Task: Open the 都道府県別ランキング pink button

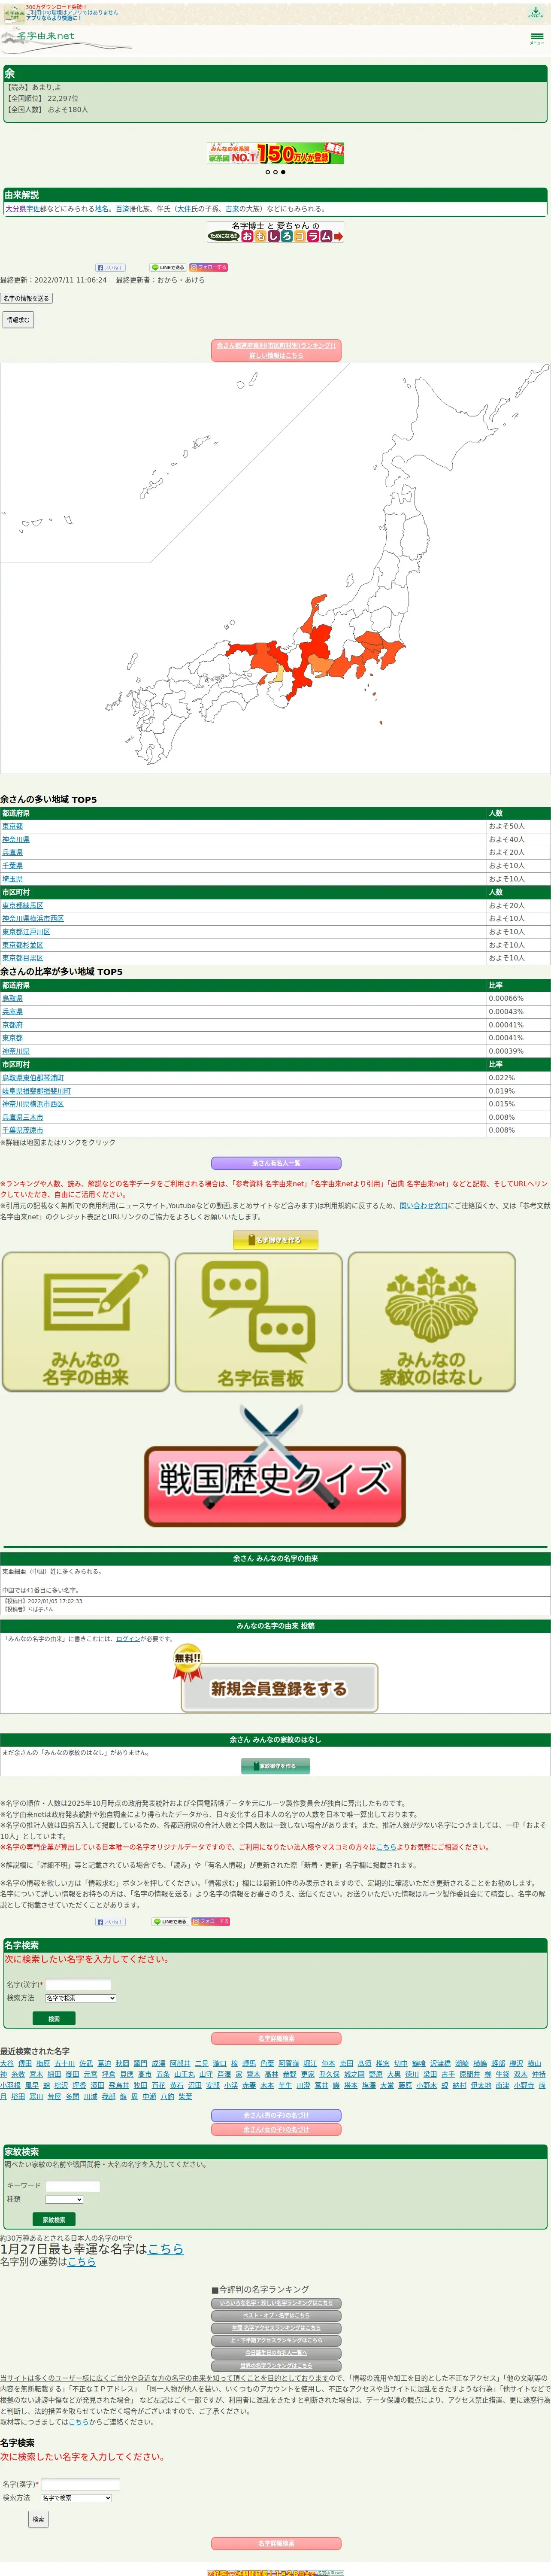Action: [275, 350]
